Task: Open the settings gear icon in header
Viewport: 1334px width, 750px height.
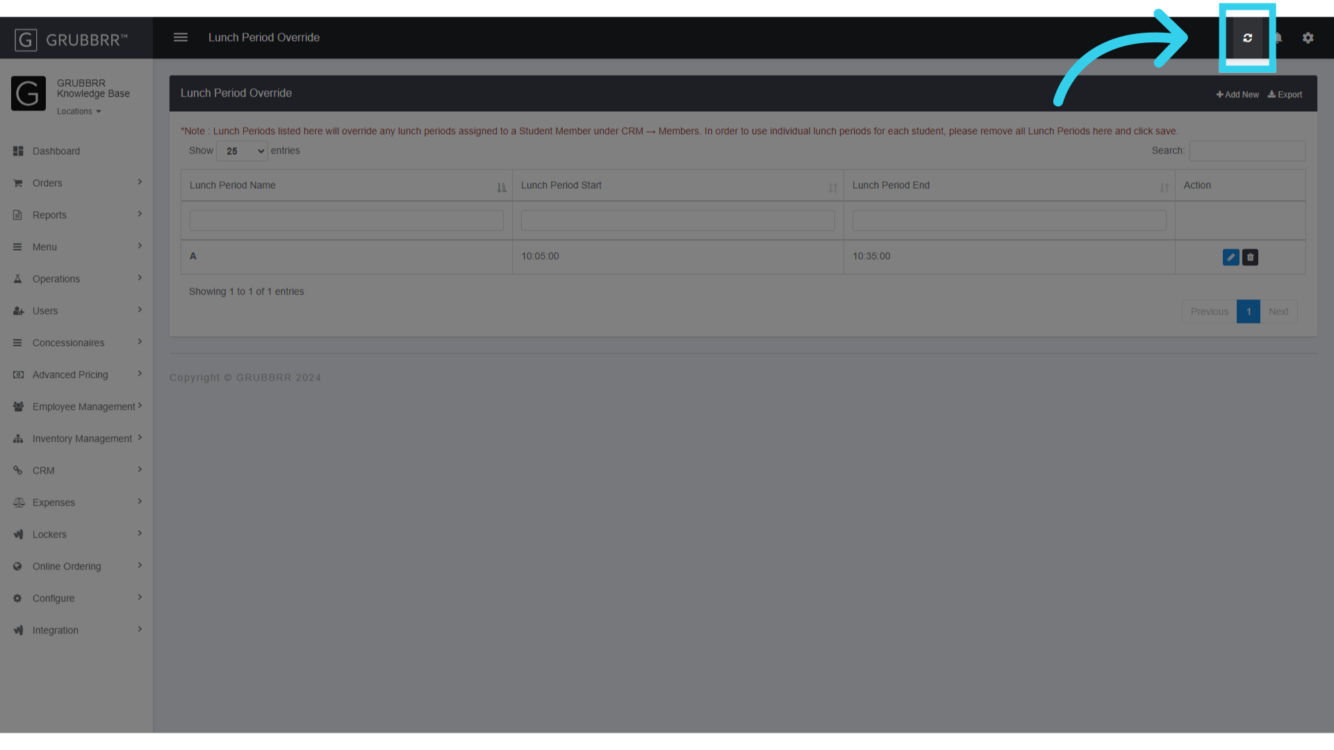Action: 1308,37
